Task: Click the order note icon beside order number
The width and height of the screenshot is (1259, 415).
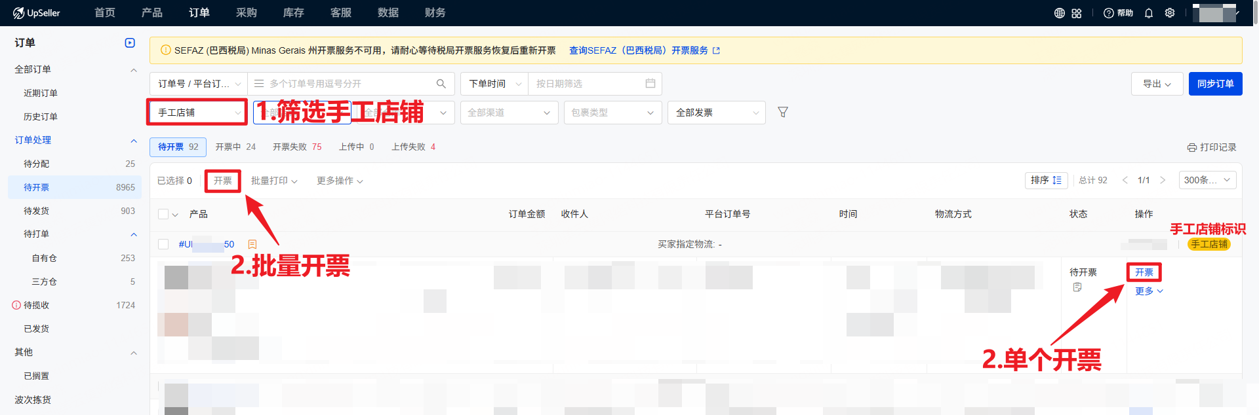Action: (252, 244)
